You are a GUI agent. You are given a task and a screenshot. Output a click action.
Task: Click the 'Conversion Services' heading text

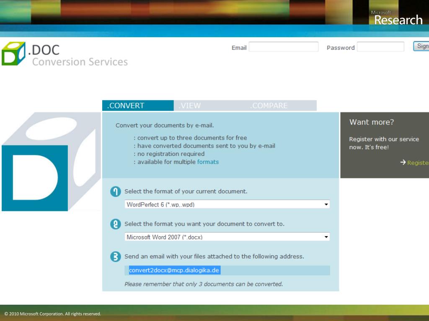(x=80, y=62)
